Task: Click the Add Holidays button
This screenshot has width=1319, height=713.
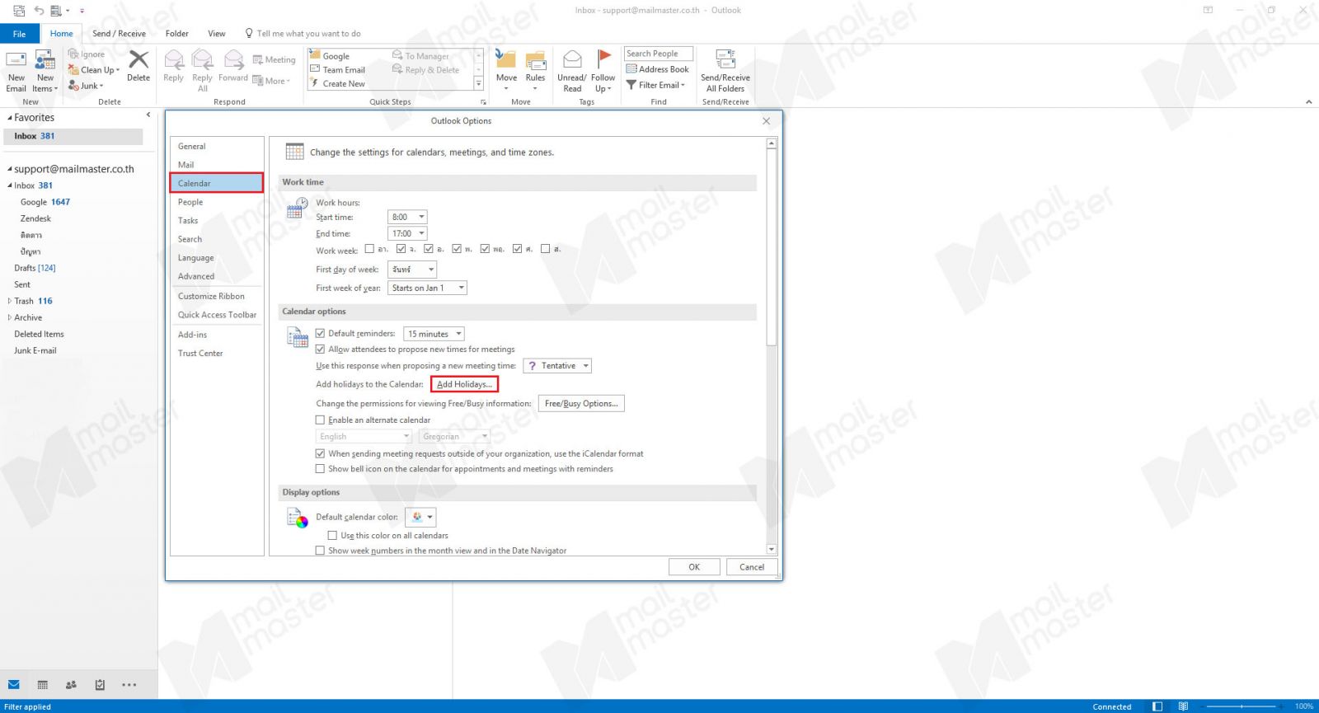Action: pos(464,384)
